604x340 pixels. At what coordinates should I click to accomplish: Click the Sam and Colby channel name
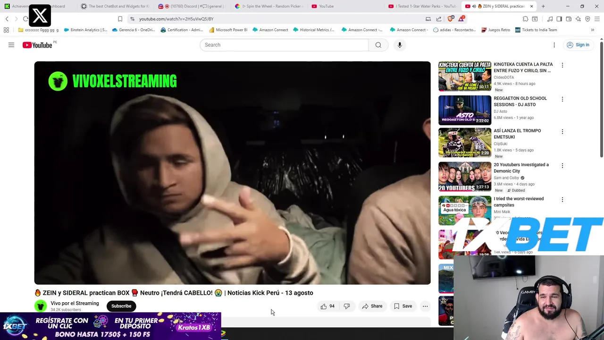506,178
